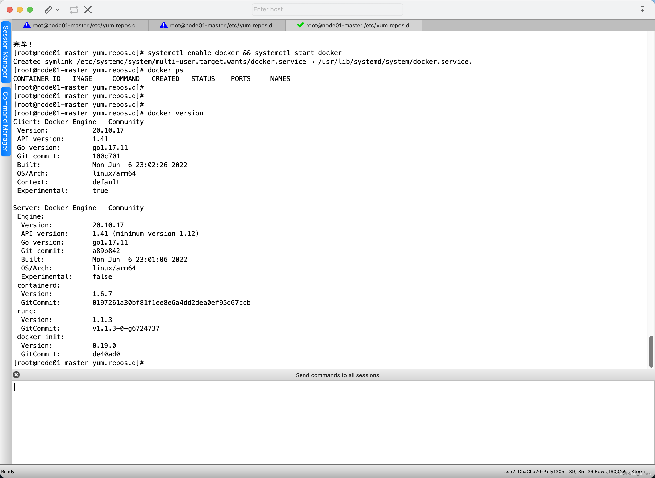Click the containerd Version 1.6.7 value
The width and height of the screenshot is (655, 478).
click(102, 294)
